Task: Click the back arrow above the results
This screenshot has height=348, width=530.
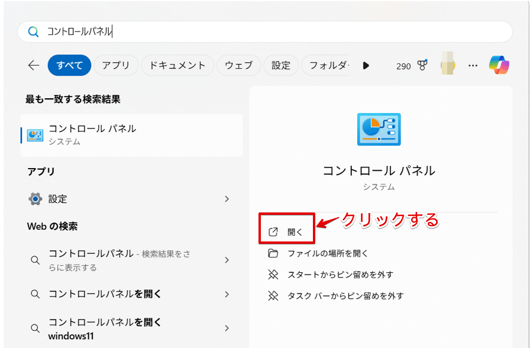Action: pyautogui.click(x=34, y=66)
